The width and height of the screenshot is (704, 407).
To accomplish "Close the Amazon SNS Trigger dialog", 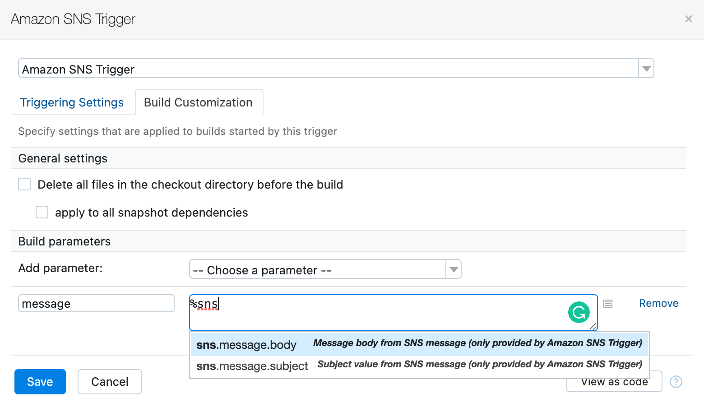I will (688, 19).
